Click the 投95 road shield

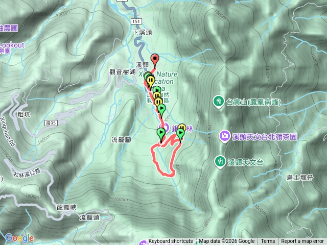51,123
